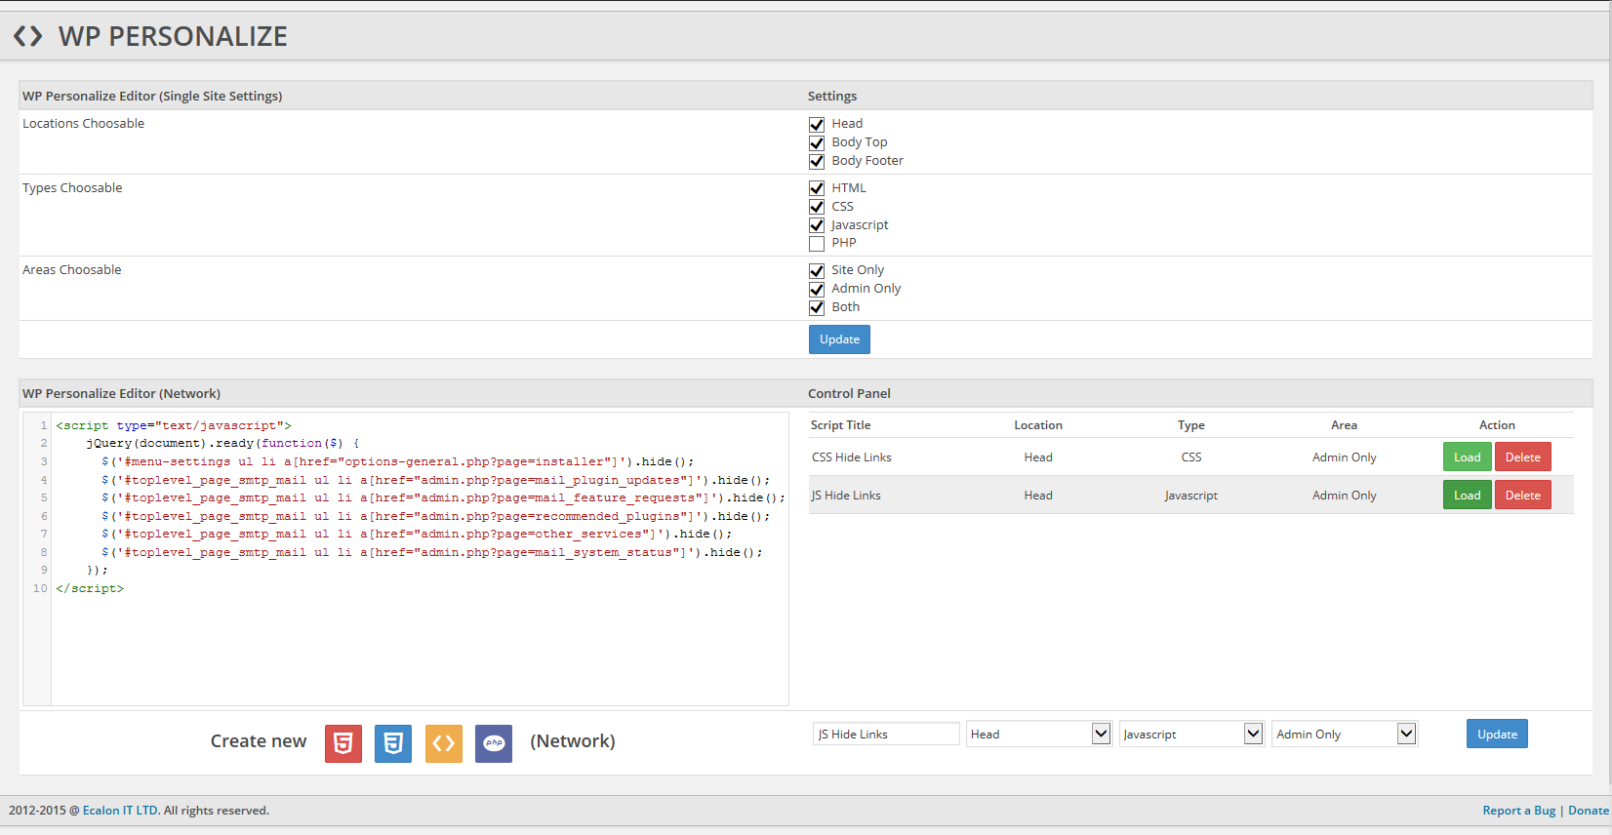Open the Donate link
This screenshot has width=1612, height=835.
click(1589, 811)
